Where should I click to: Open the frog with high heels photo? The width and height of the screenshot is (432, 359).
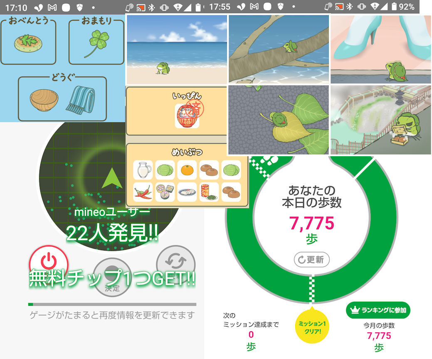381,49
